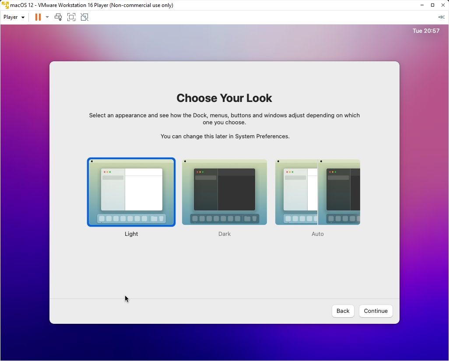449x361 pixels.
Task: Send Ctrl+Alt+Del to the virtual machine
Action: point(58,17)
